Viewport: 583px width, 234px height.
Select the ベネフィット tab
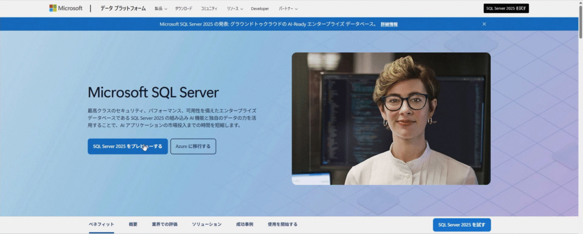101,224
